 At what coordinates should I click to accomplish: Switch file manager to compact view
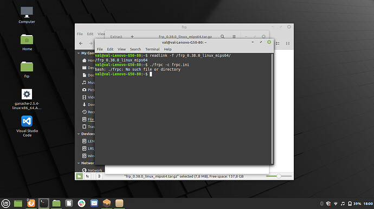tap(288, 44)
